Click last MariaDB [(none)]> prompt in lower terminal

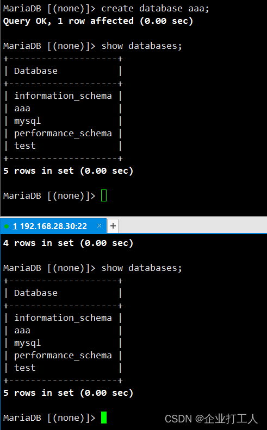point(49,418)
